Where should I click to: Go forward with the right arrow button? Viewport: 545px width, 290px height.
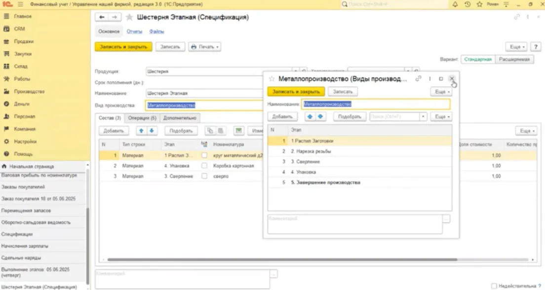pos(114,17)
